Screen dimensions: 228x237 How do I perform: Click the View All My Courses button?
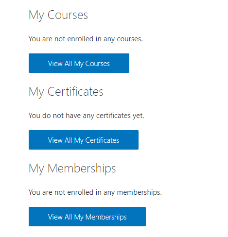79,63
